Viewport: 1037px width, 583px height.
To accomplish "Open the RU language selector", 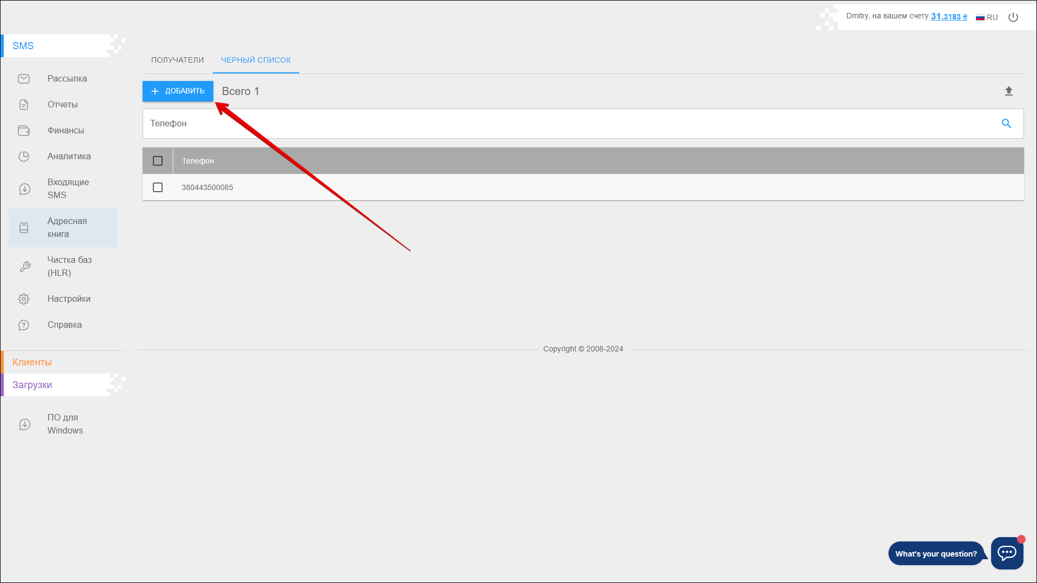I will pyautogui.click(x=987, y=17).
